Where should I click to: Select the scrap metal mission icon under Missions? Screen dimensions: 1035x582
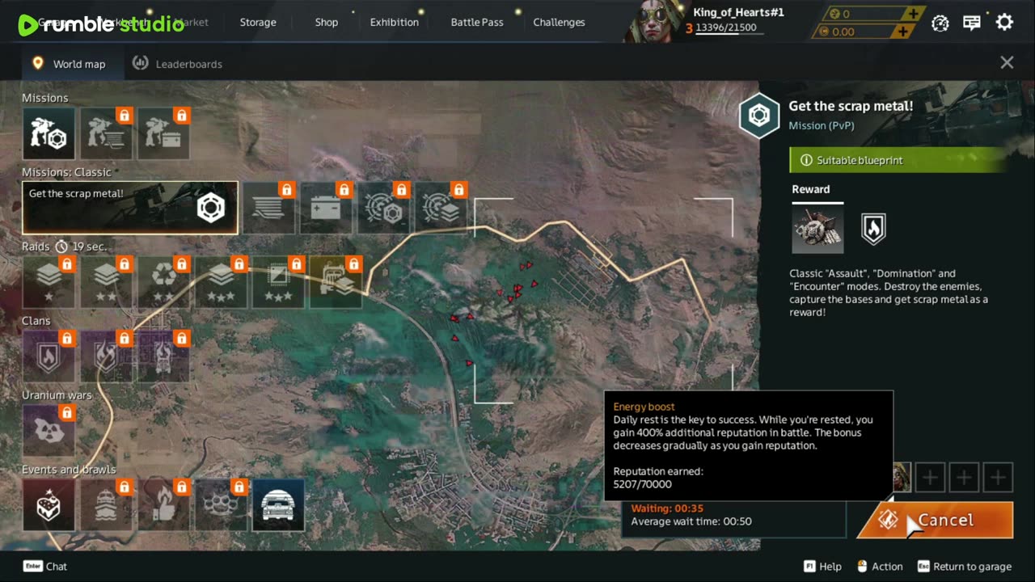click(x=49, y=133)
